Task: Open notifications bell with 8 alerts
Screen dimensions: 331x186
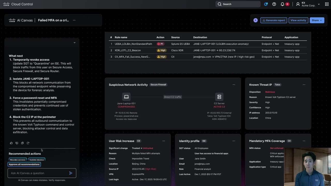Action: coord(282,4)
